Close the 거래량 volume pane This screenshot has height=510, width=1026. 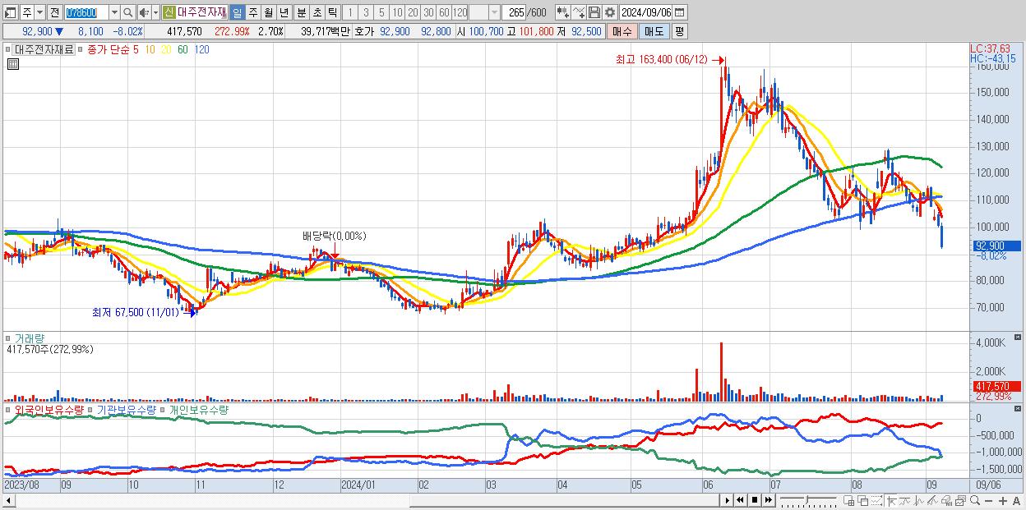tap(1018, 338)
